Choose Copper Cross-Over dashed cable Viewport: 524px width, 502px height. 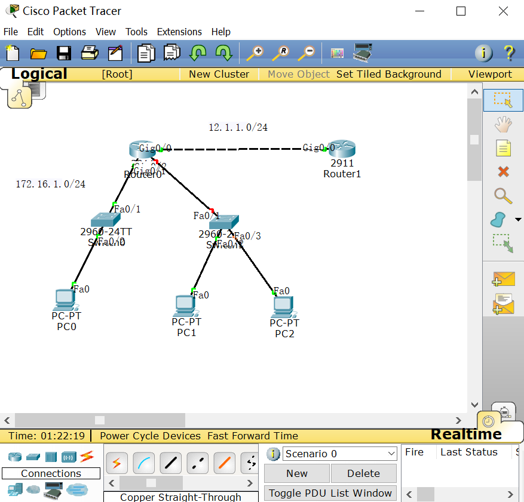[x=198, y=463]
